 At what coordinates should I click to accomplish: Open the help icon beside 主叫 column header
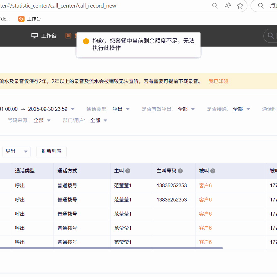pyautogui.click(x=127, y=171)
